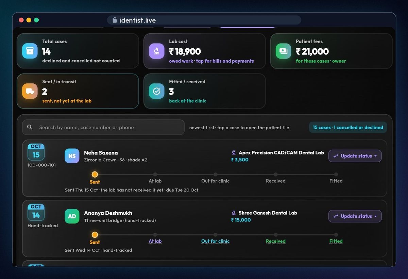The image size is (408, 279).
Task: Filter by the Fitted / received card
Action: point(204,91)
